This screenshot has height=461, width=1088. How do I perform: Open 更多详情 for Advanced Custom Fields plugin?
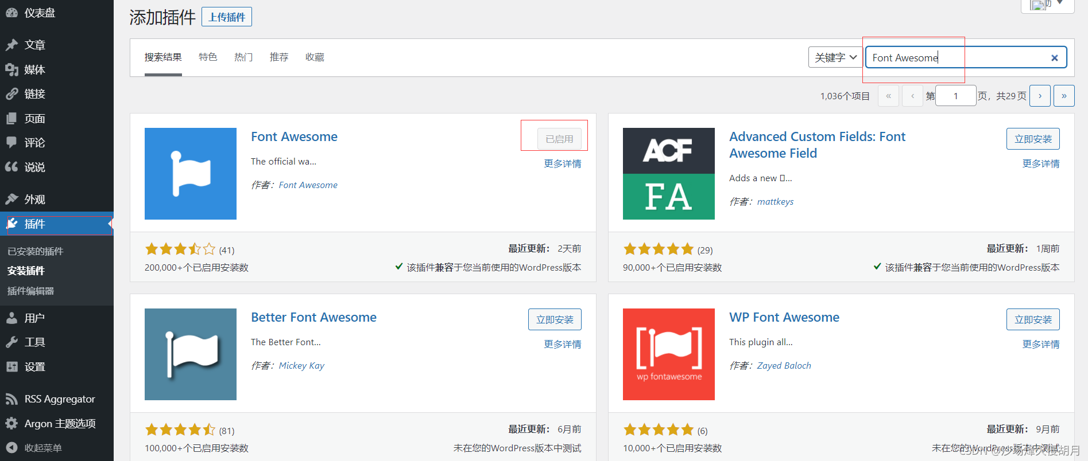tap(1041, 164)
